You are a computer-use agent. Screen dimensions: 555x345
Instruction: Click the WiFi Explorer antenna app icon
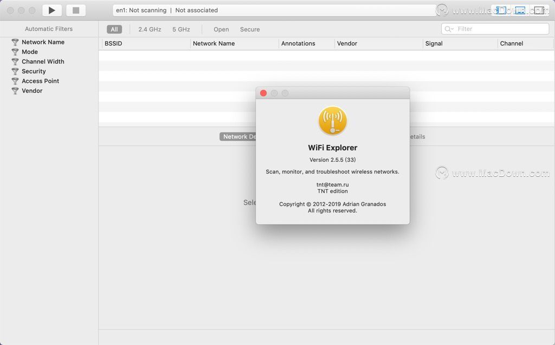click(x=332, y=121)
